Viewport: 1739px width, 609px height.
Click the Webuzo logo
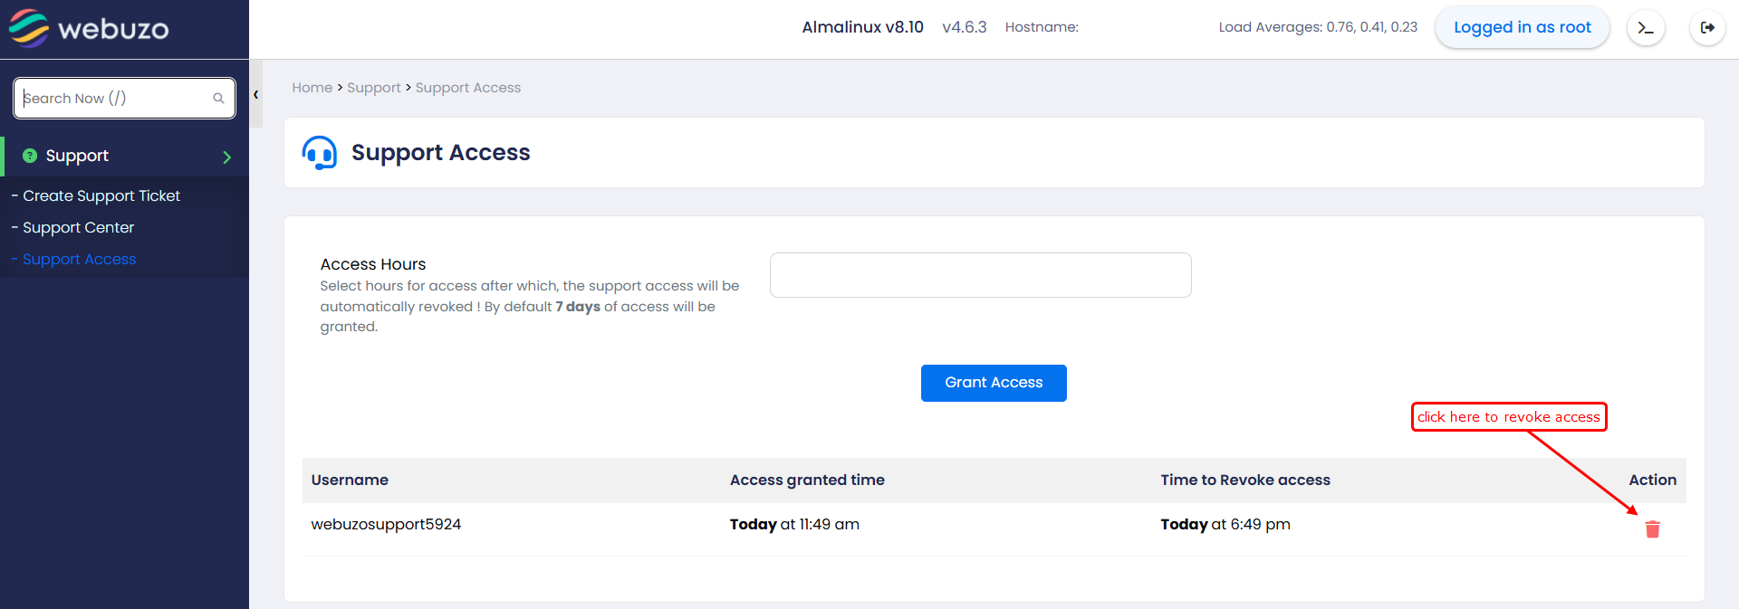click(89, 28)
